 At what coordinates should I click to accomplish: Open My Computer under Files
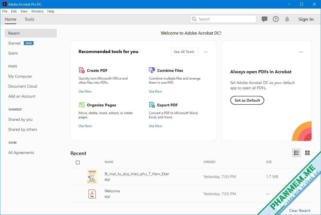[x=20, y=76]
